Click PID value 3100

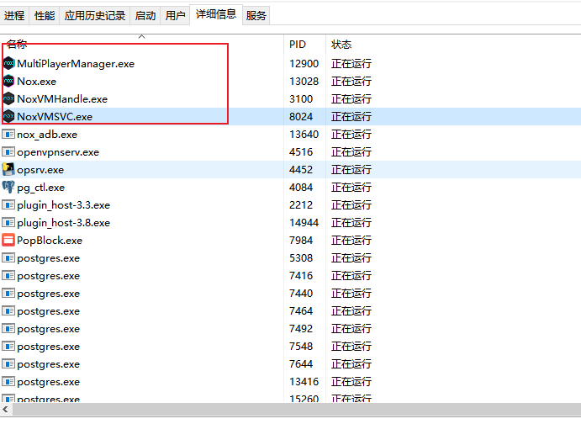pos(301,99)
